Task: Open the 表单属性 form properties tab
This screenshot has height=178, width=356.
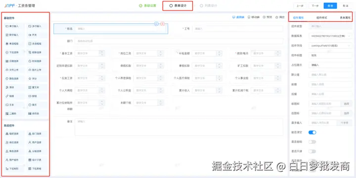Action: tap(345, 17)
